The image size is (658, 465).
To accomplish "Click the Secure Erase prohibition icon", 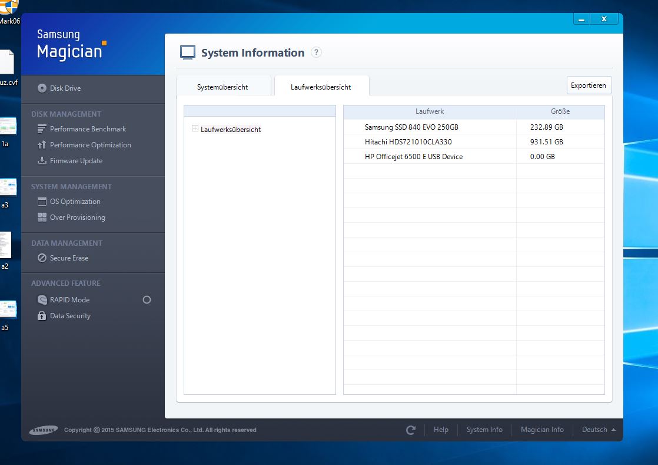I will click(x=42, y=258).
